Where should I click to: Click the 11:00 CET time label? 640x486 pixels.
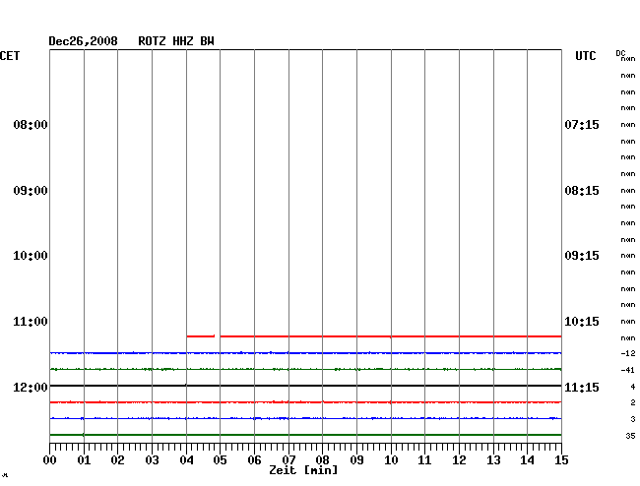point(31,322)
